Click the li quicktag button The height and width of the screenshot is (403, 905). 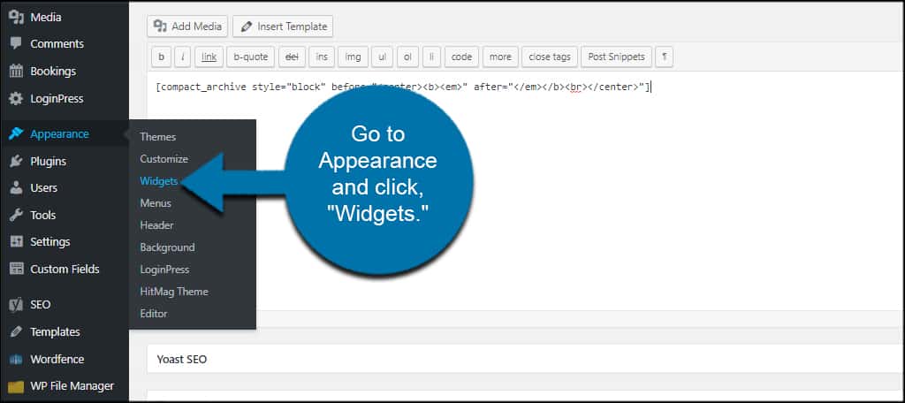tap(431, 57)
